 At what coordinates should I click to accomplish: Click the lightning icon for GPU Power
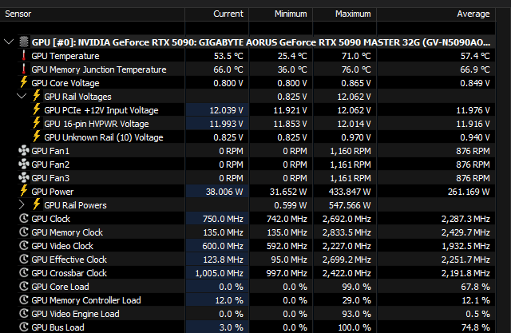(23, 191)
